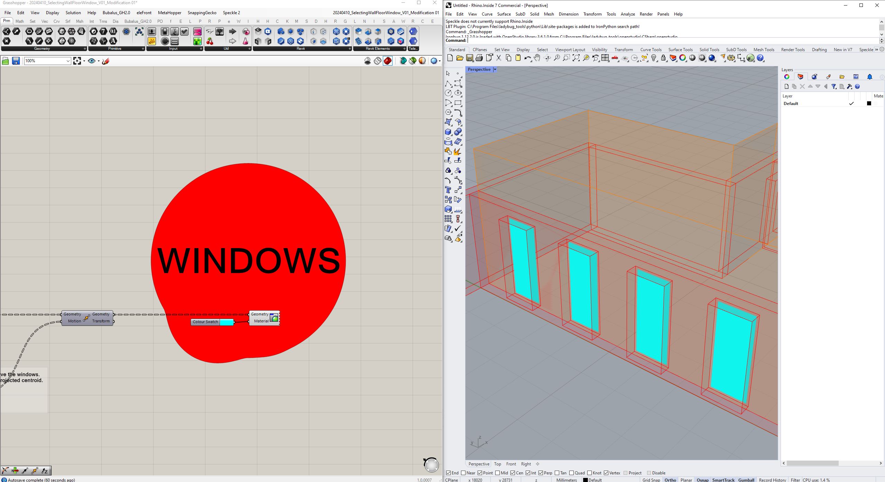This screenshot has height=482, width=885.
Task: Click the Rhino Print icon
Action: tap(479, 58)
